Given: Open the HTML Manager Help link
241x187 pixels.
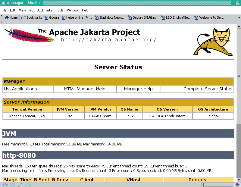Looking at the screenshot, I should 85,89.
